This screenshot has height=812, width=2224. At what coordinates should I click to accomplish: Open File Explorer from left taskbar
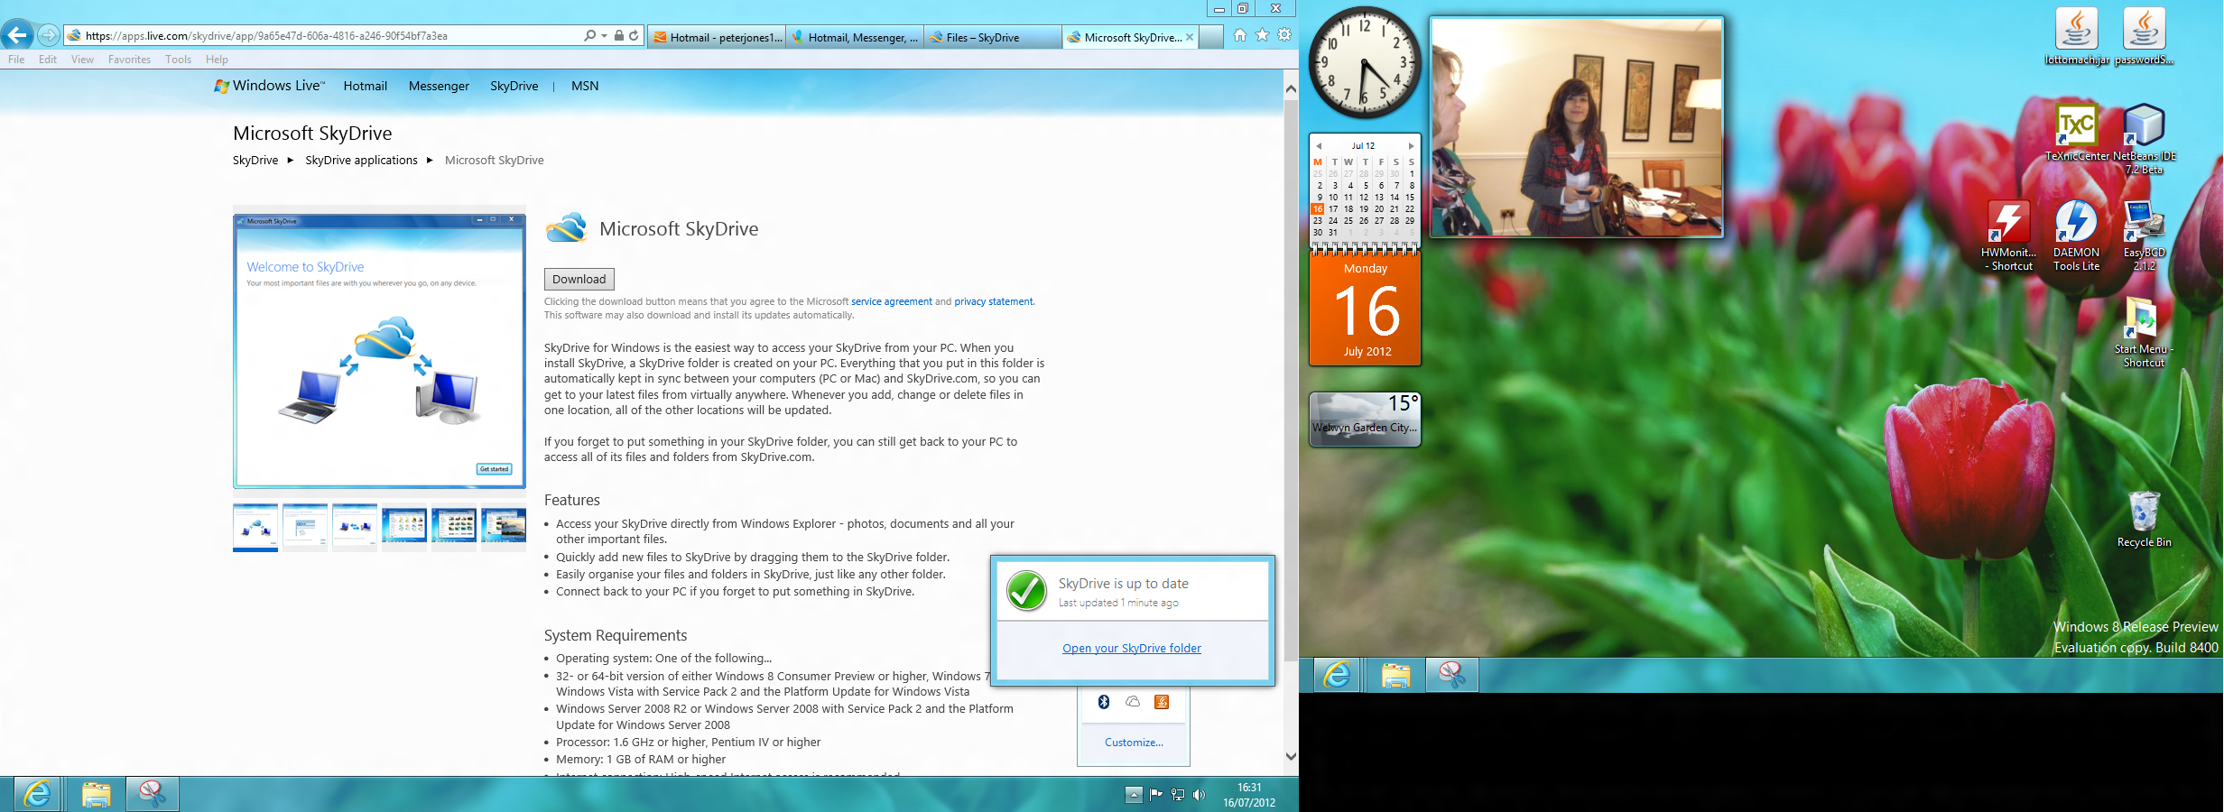click(x=96, y=794)
